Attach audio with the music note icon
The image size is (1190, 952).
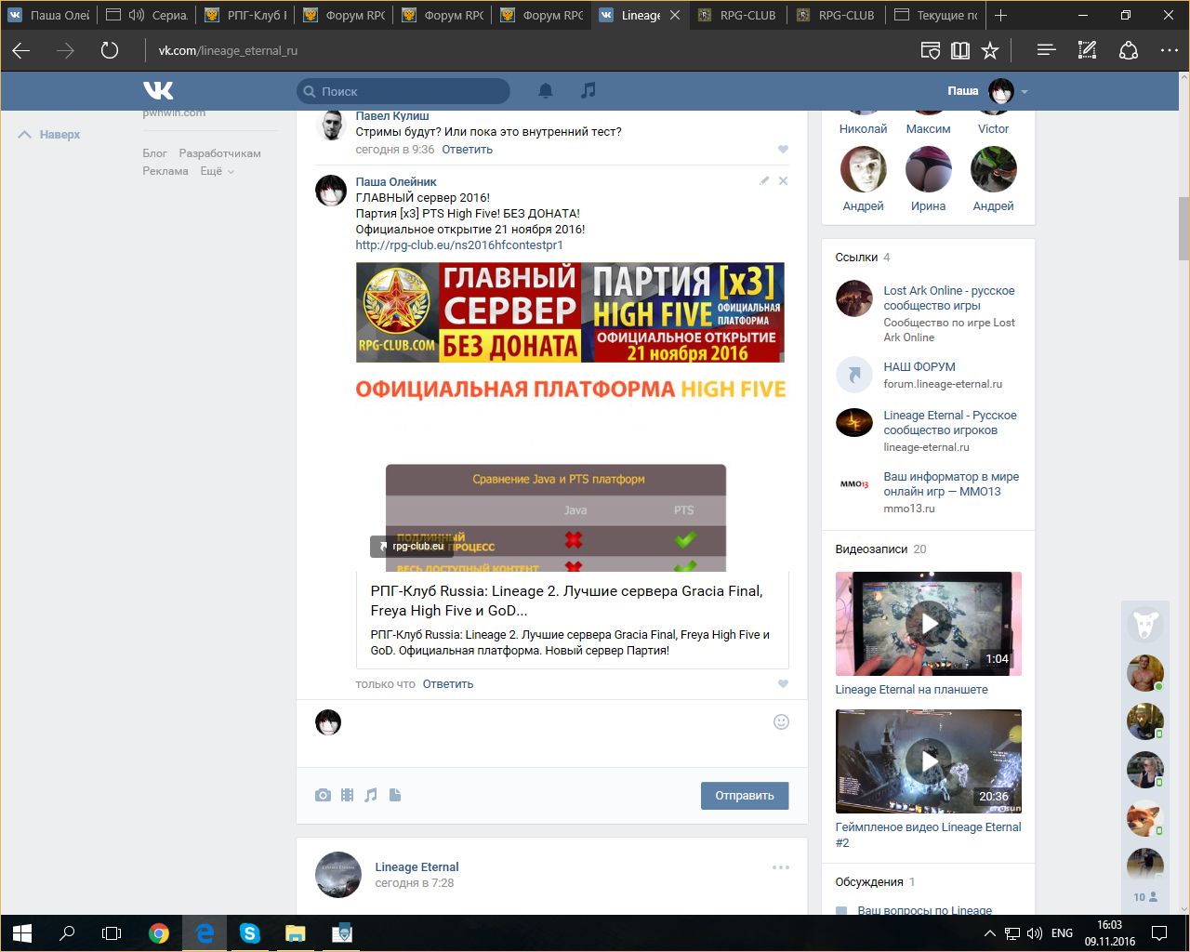(x=371, y=795)
